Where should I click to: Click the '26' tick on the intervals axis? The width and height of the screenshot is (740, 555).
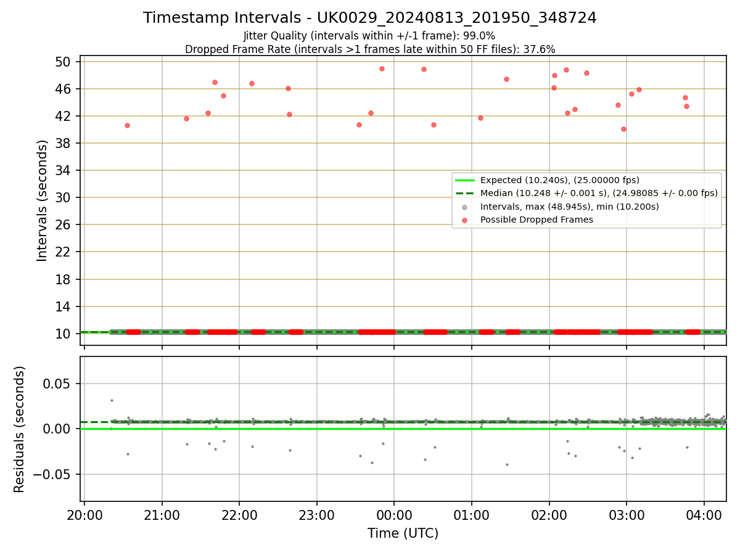point(64,224)
